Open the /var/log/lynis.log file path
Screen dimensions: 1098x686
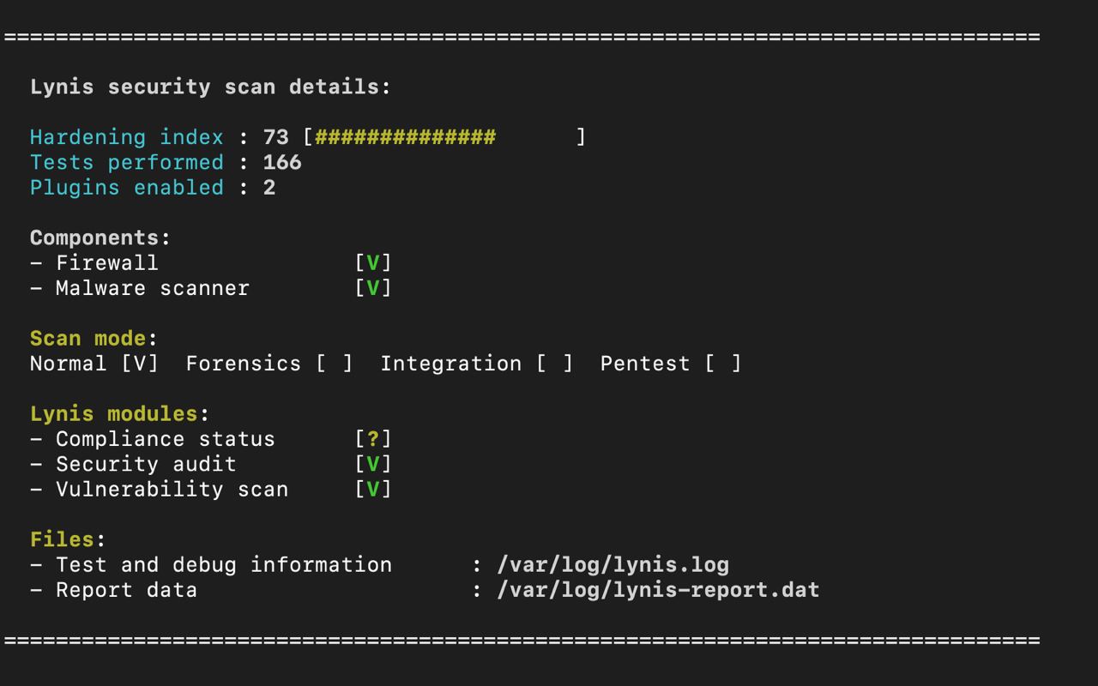click(x=612, y=565)
